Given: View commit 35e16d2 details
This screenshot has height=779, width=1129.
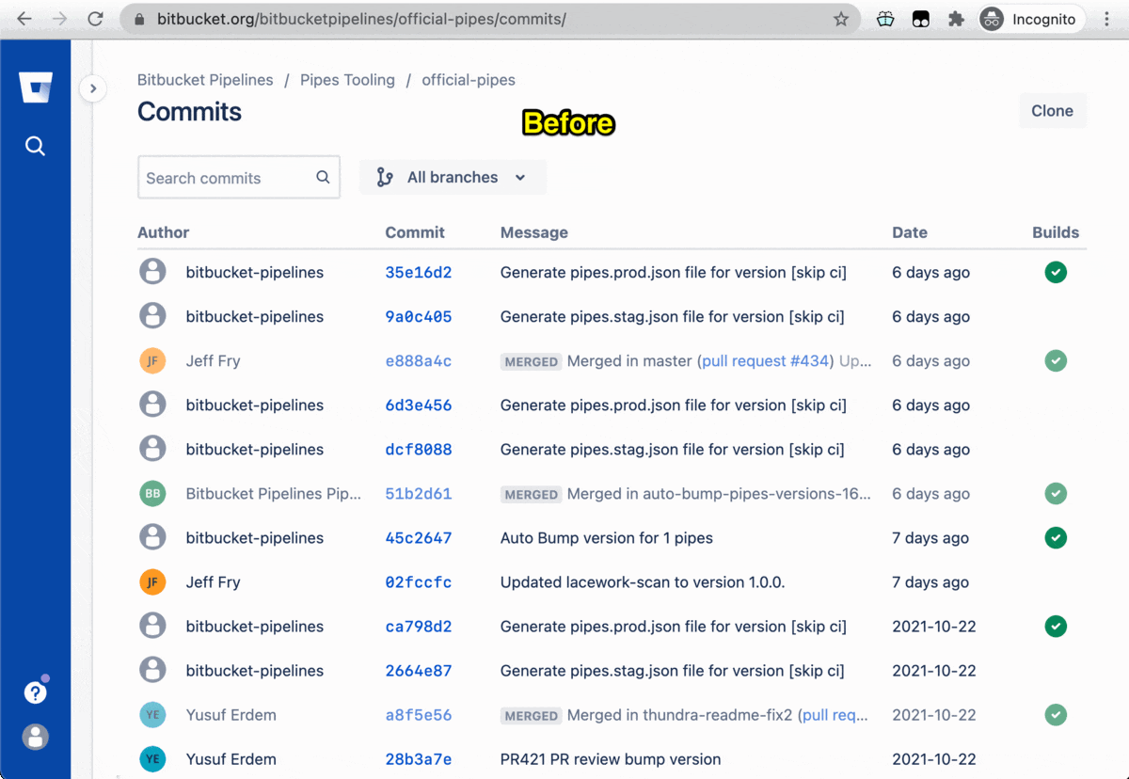Looking at the screenshot, I should tap(419, 272).
